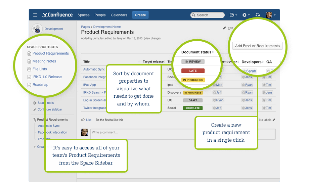Click the Add Product Requirements button
Screen dimensions: 309x182
257,46
